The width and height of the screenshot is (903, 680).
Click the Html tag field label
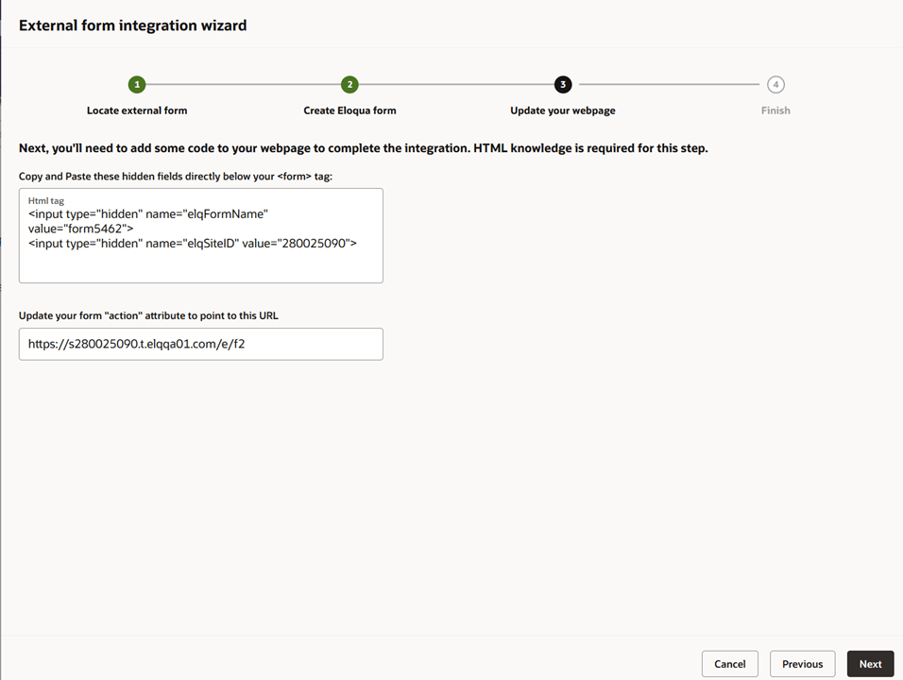(45, 200)
